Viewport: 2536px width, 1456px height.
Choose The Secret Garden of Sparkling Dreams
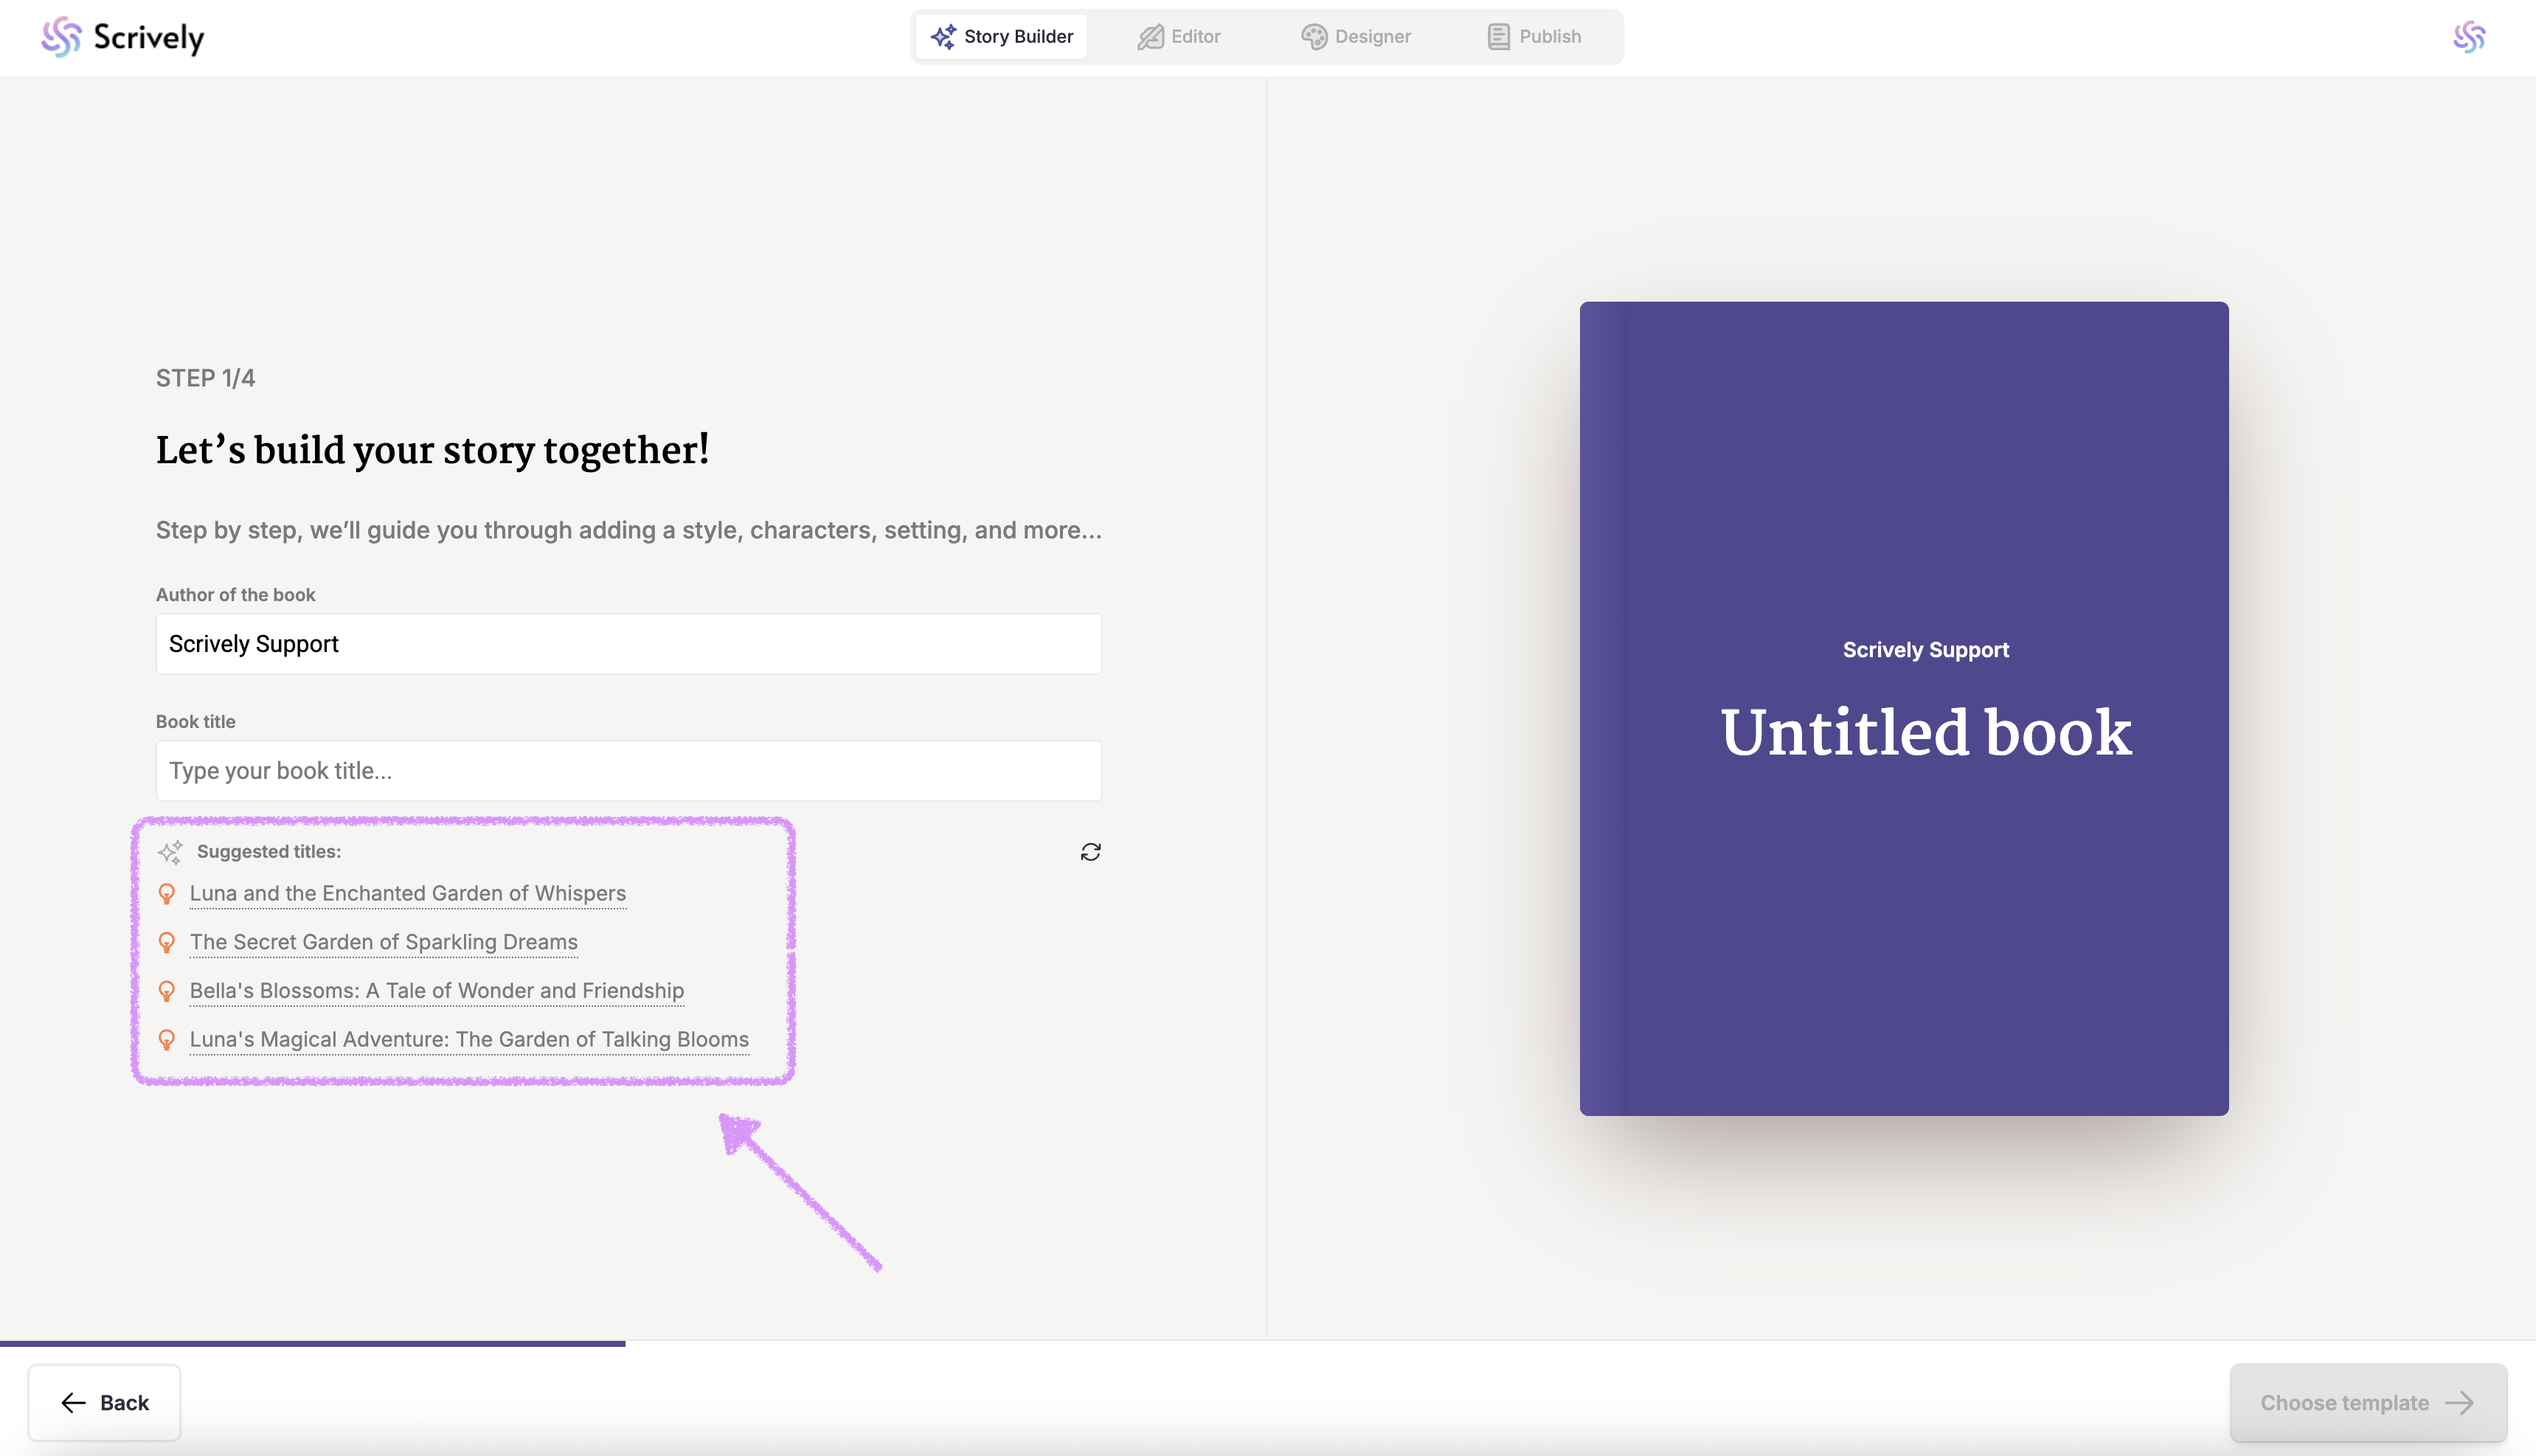(x=384, y=942)
